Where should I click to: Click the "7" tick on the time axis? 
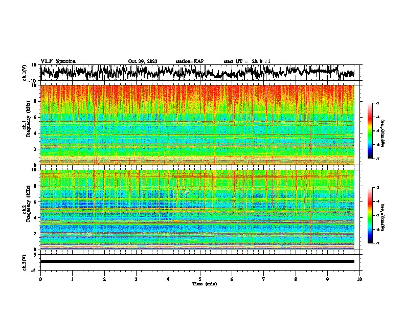[x=264, y=279]
